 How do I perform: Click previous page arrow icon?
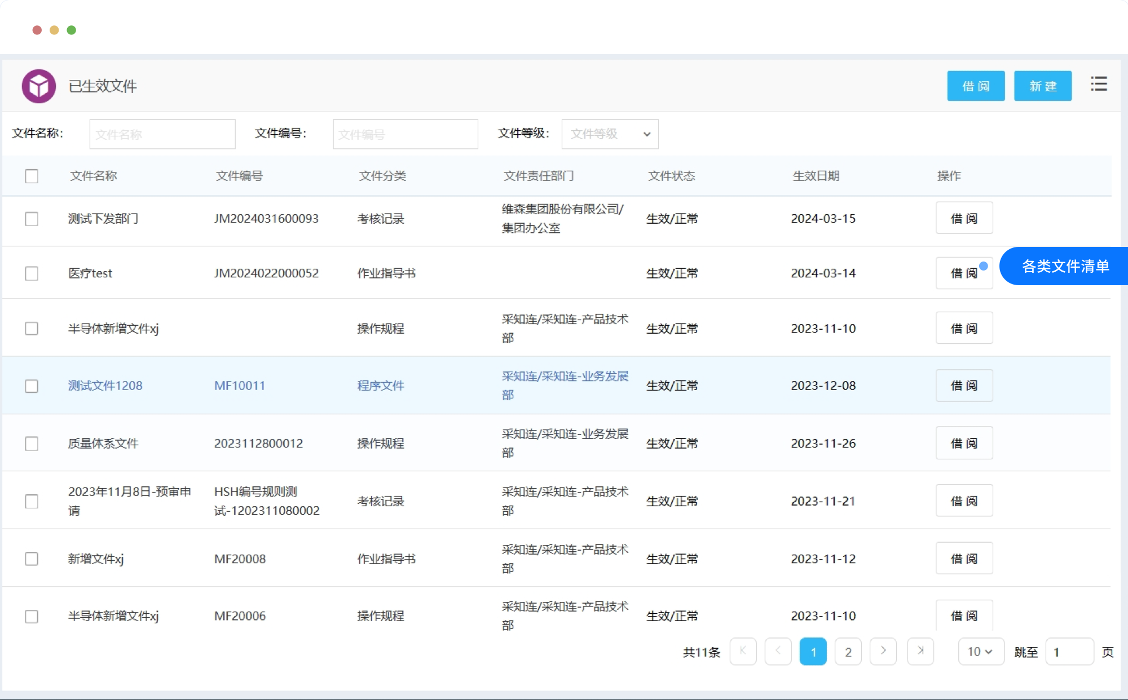[x=778, y=652]
